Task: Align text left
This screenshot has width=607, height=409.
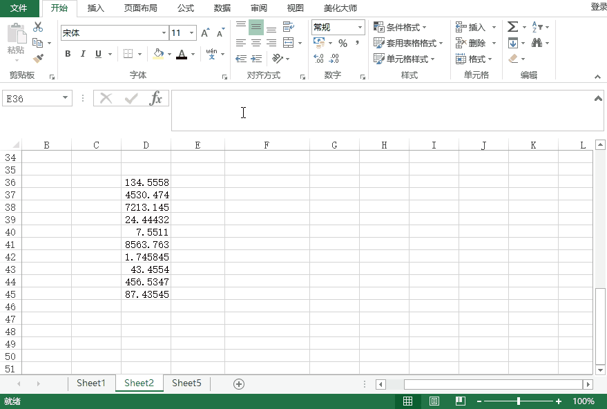Action: tap(241, 43)
